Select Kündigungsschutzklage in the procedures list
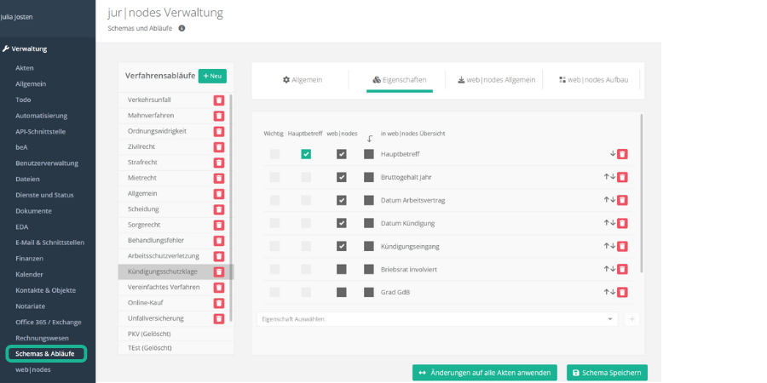Image resolution: width=767 pixels, height=383 pixels. (162, 272)
